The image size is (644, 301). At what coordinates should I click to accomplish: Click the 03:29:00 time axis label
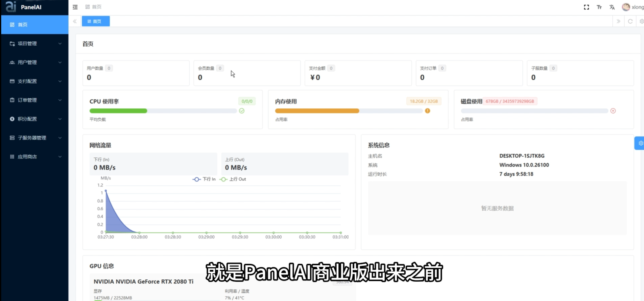[x=206, y=237]
